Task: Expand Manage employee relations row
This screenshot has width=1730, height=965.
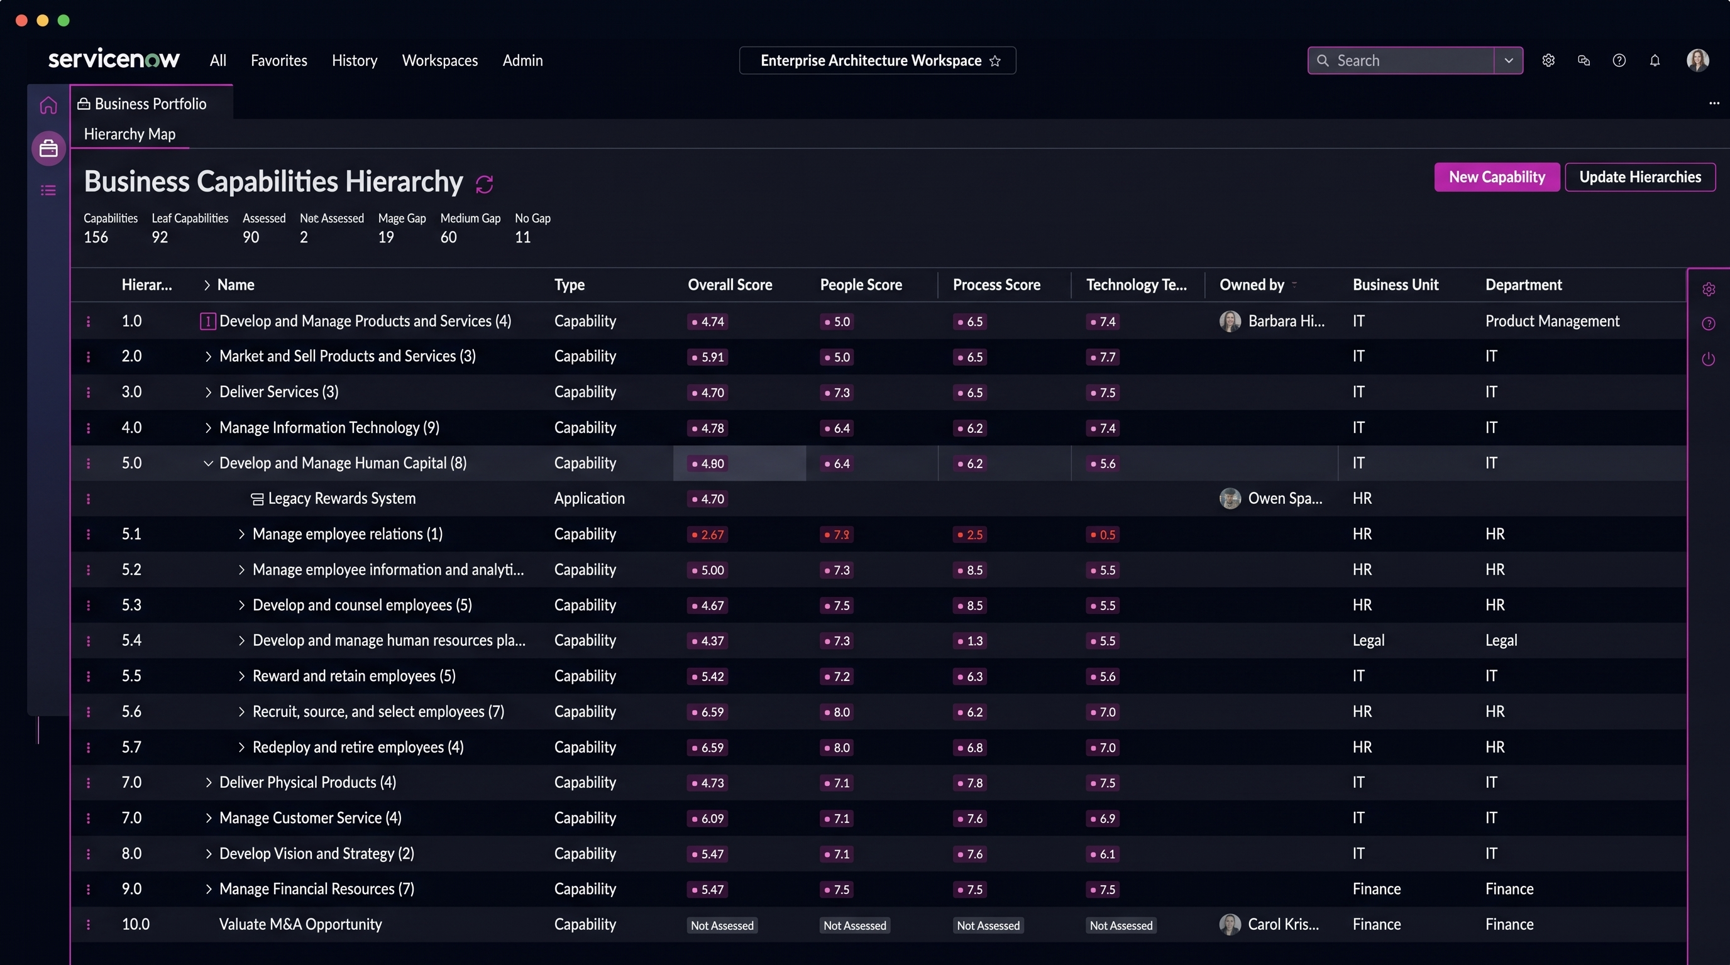Action: click(241, 535)
